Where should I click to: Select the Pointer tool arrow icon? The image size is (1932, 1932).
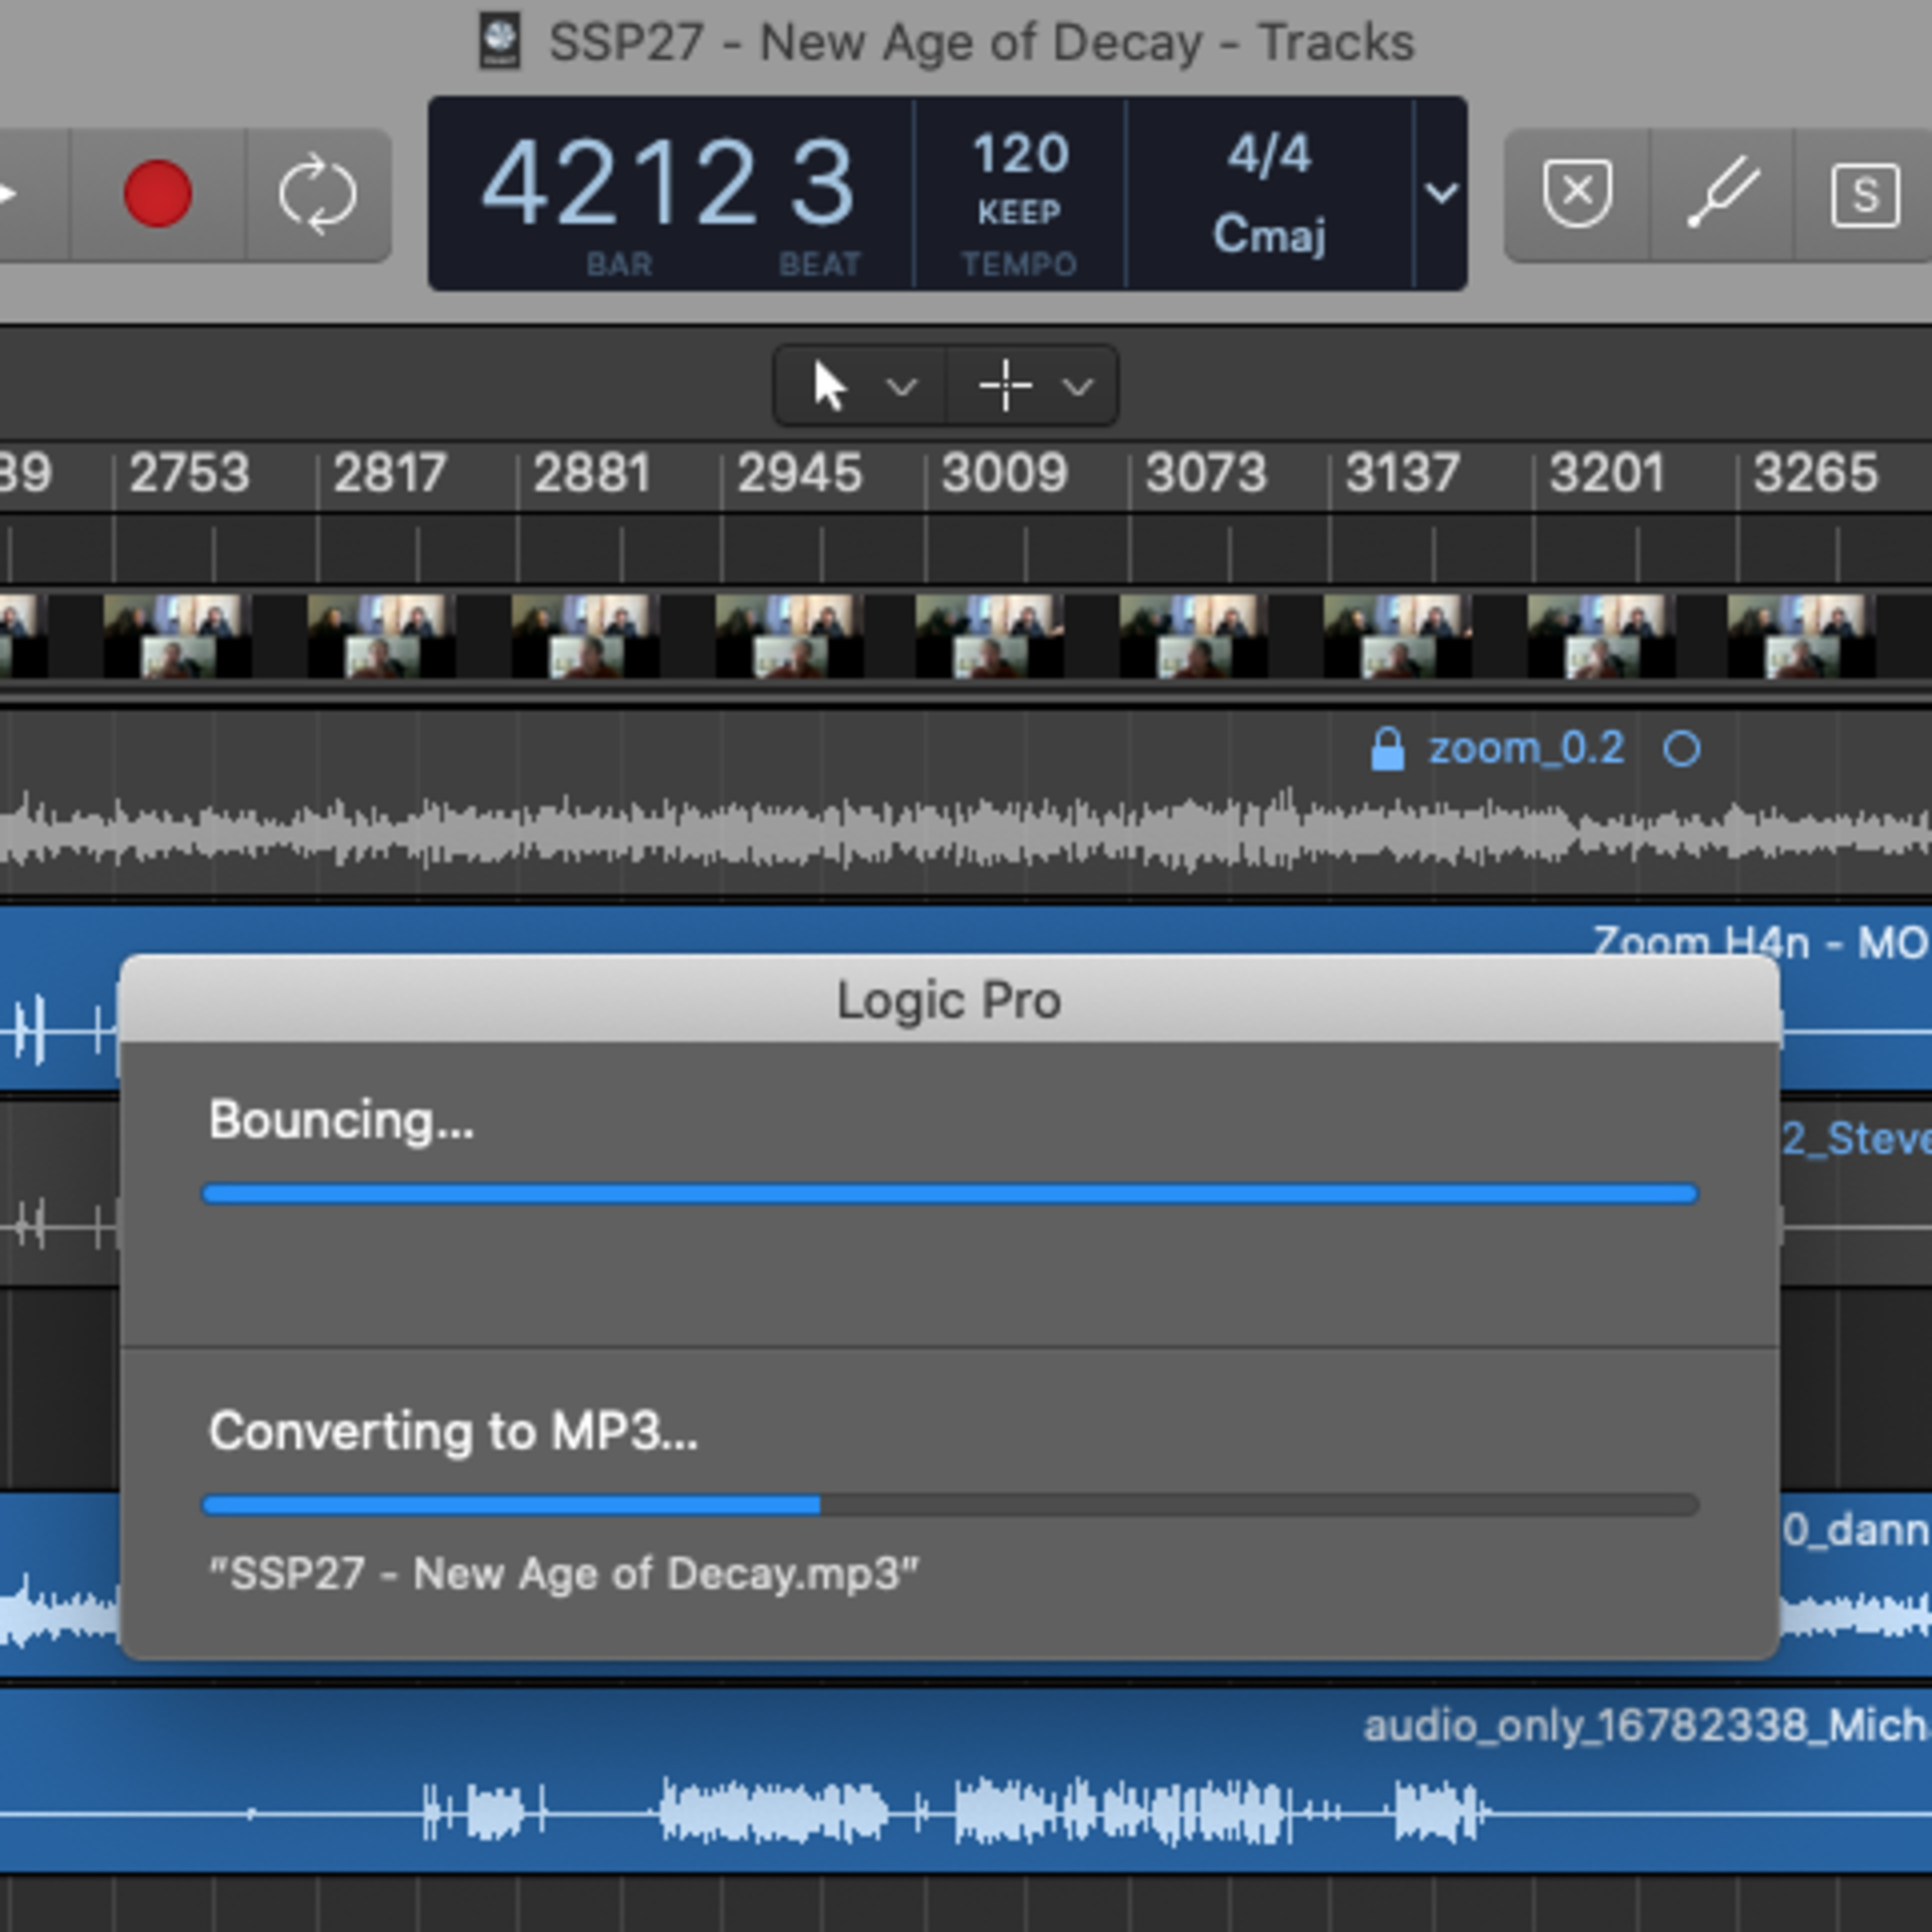click(x=829, y=386)
